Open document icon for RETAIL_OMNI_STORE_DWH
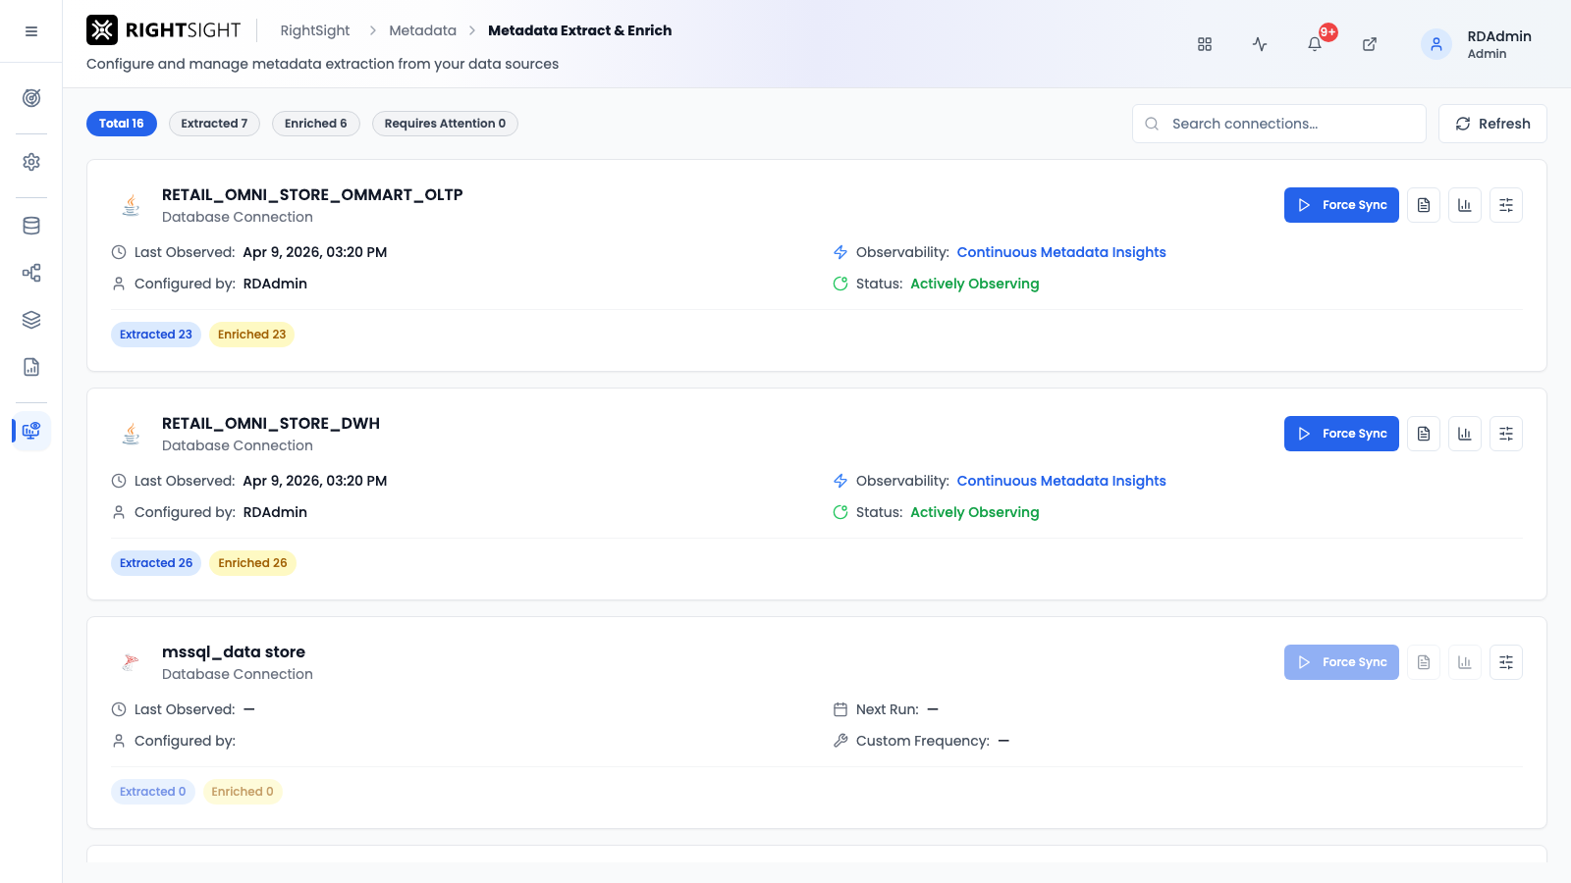The image size is (1571, 883). (1424, 434)
